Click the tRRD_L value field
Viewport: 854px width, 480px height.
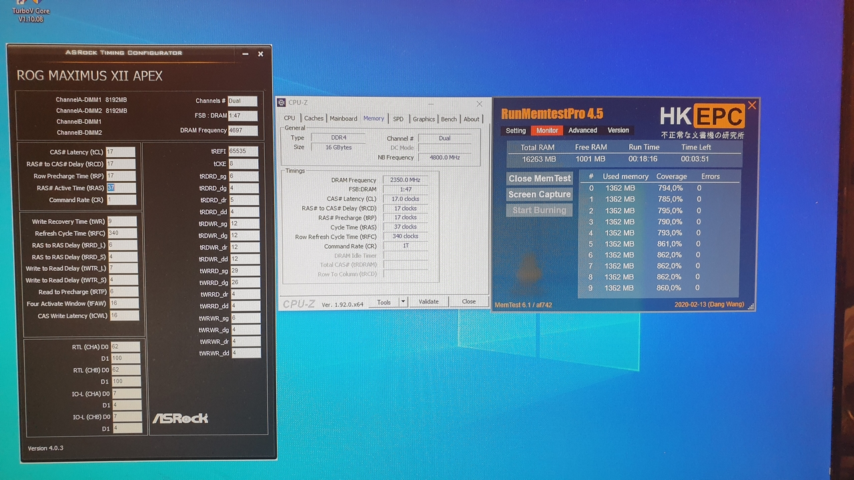123,245
